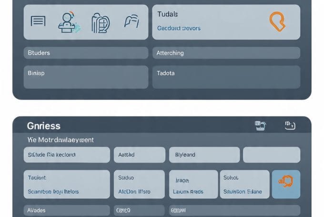The width and height of the screenshot is (324, 217).
Task: Click the Tadota field
Action: click(x=226, y=77)
